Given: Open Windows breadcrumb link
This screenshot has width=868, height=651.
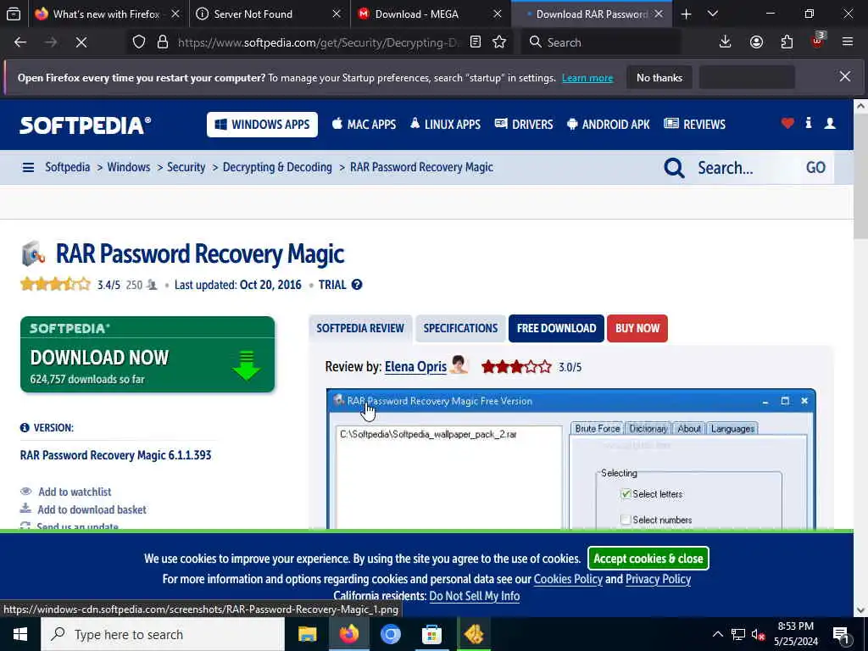Looking at the screenshot, I should click(x=129, y=167).
